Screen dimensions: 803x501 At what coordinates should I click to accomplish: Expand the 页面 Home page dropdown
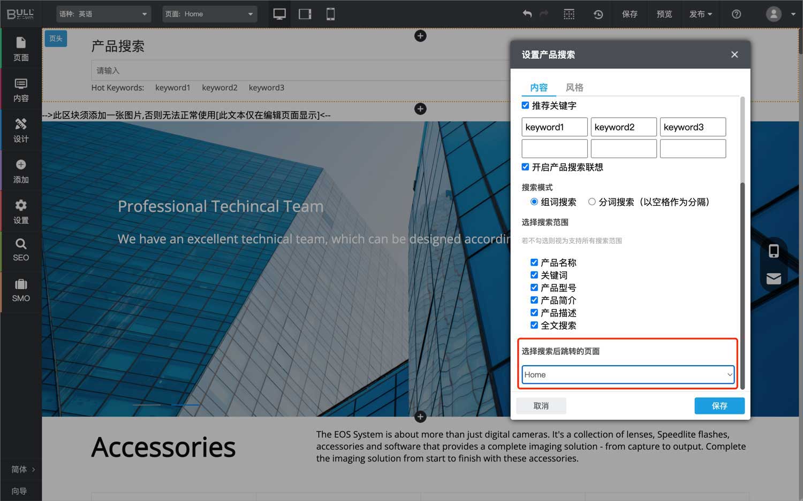point(209,14)
